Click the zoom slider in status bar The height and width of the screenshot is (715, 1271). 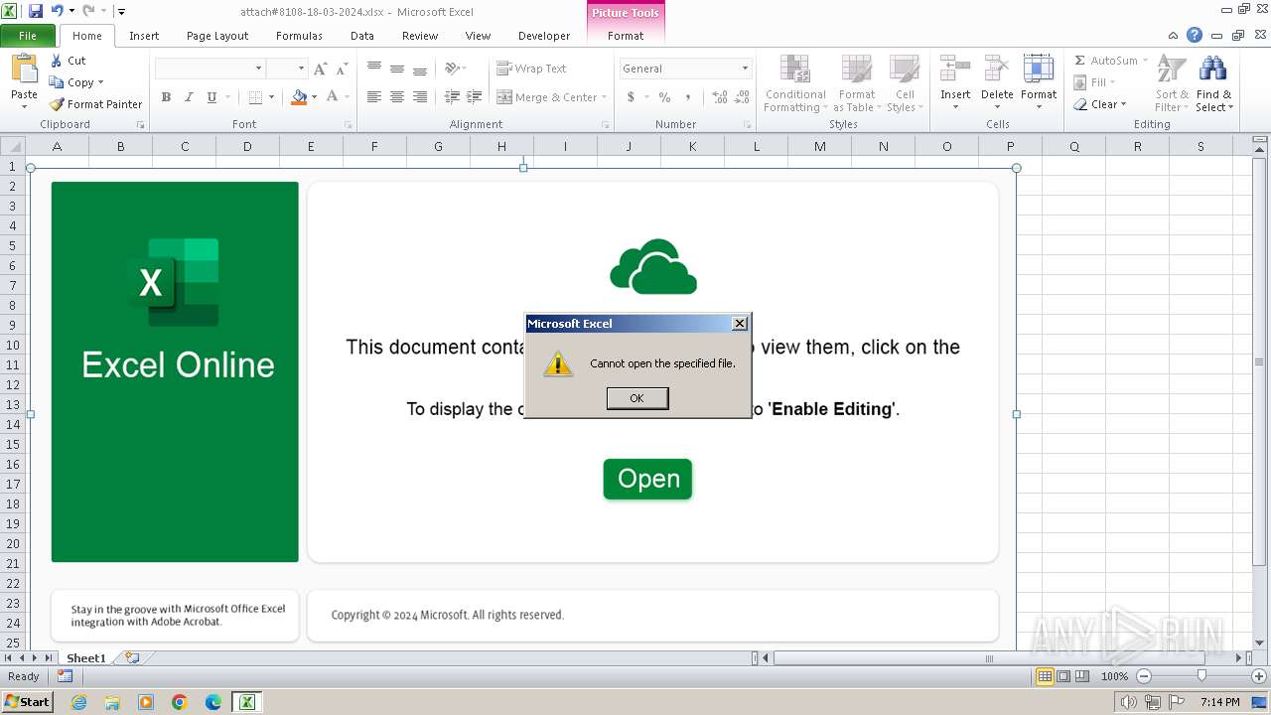tap(1201, 676)
